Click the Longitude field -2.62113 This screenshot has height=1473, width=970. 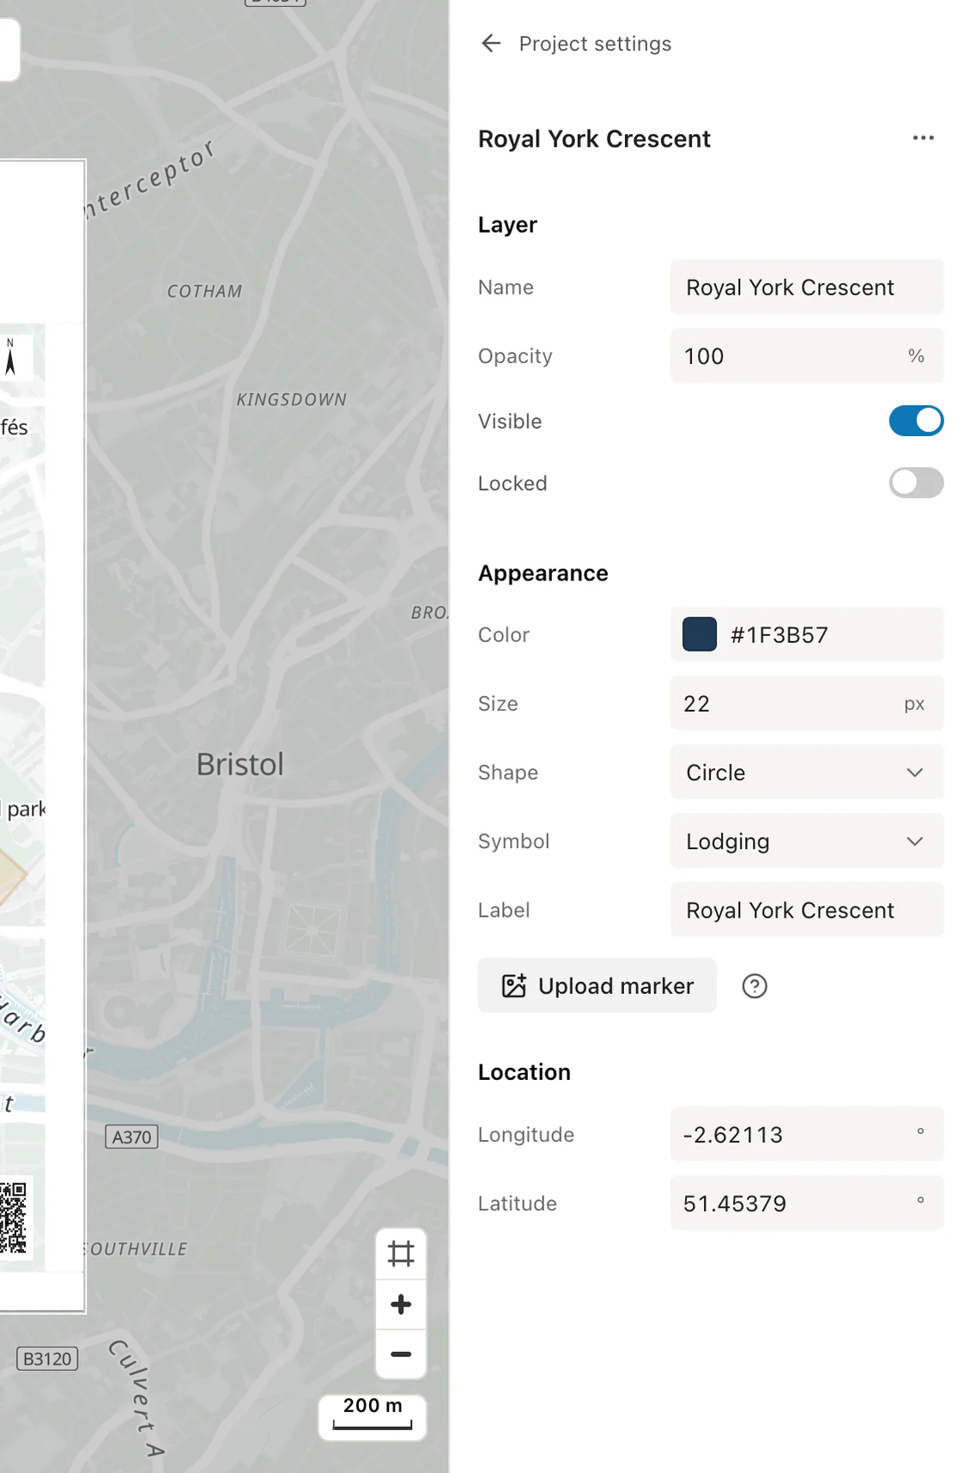[x=806, y=1134]
